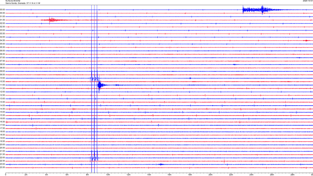Click the 12:30 trace time label
This screenshot has height=176, width=313.
(3, 95)
